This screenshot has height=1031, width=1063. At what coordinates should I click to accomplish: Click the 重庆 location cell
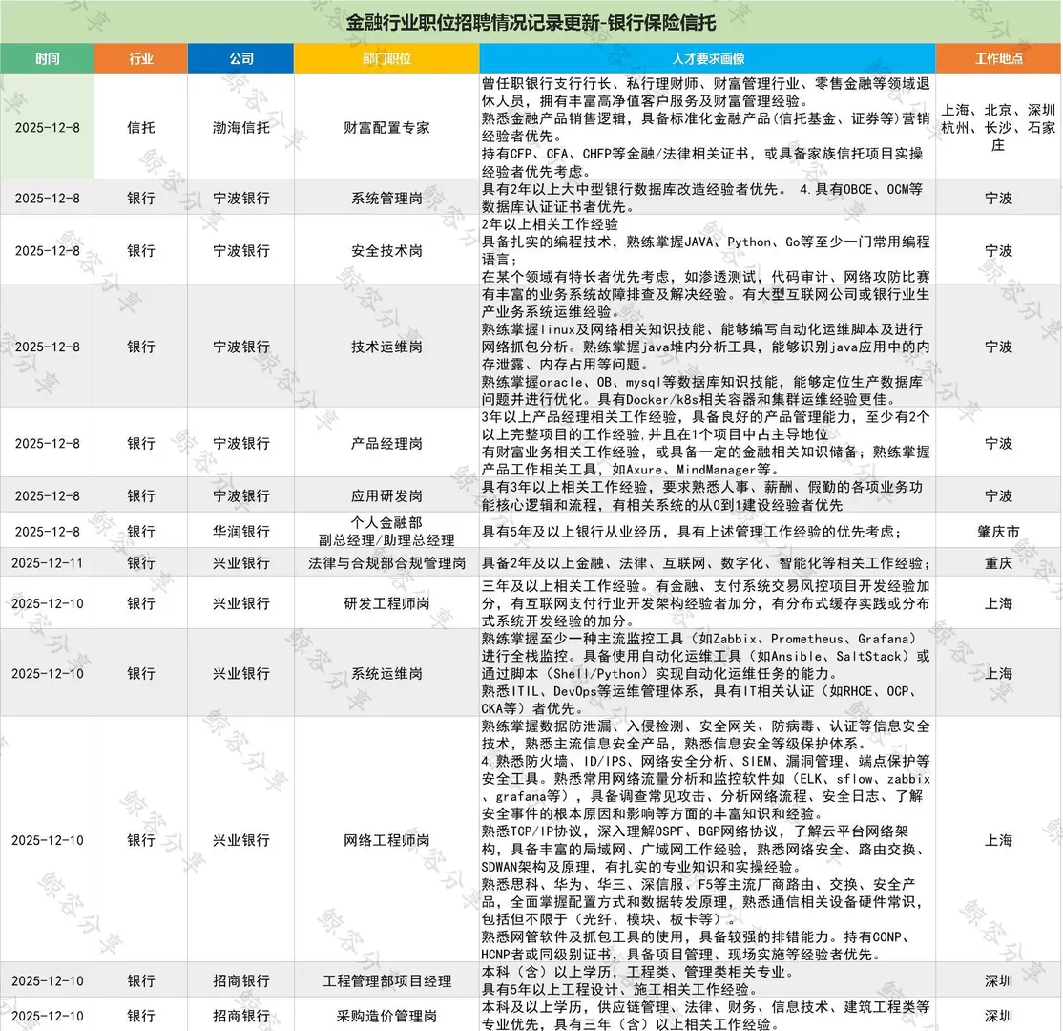(x=998, y=563)
